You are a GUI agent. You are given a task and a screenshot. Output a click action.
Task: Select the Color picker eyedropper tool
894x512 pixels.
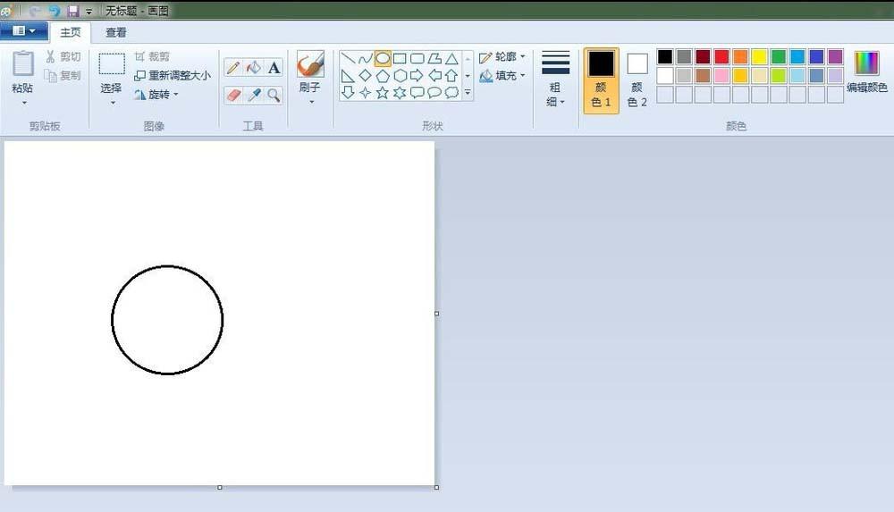click(x=254, y=95)
